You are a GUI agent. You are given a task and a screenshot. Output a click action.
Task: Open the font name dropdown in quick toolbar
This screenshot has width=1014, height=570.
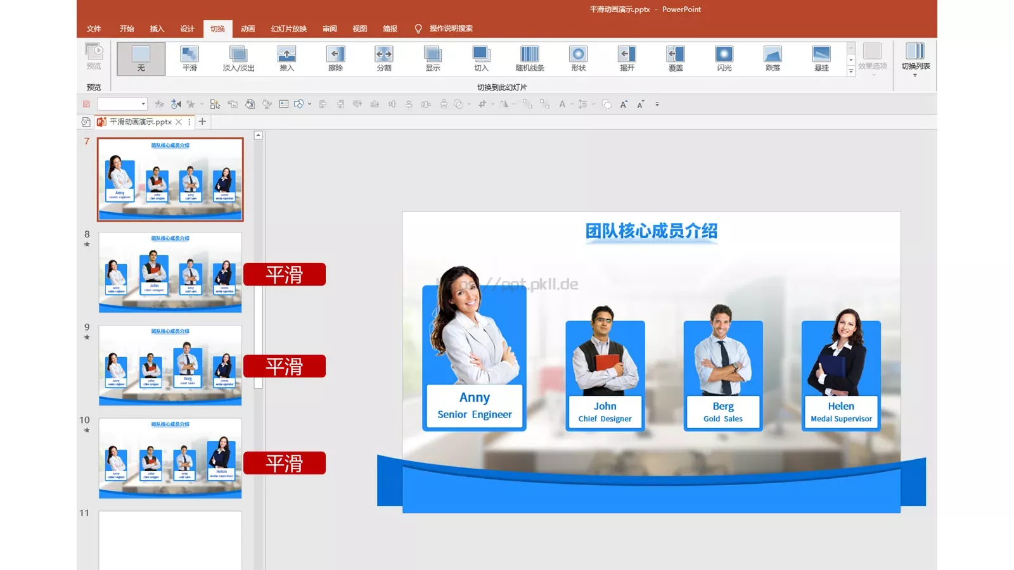143,104
